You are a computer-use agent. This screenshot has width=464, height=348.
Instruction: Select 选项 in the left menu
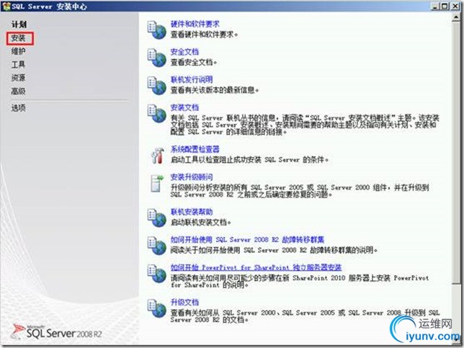click(x=18, y=108)
